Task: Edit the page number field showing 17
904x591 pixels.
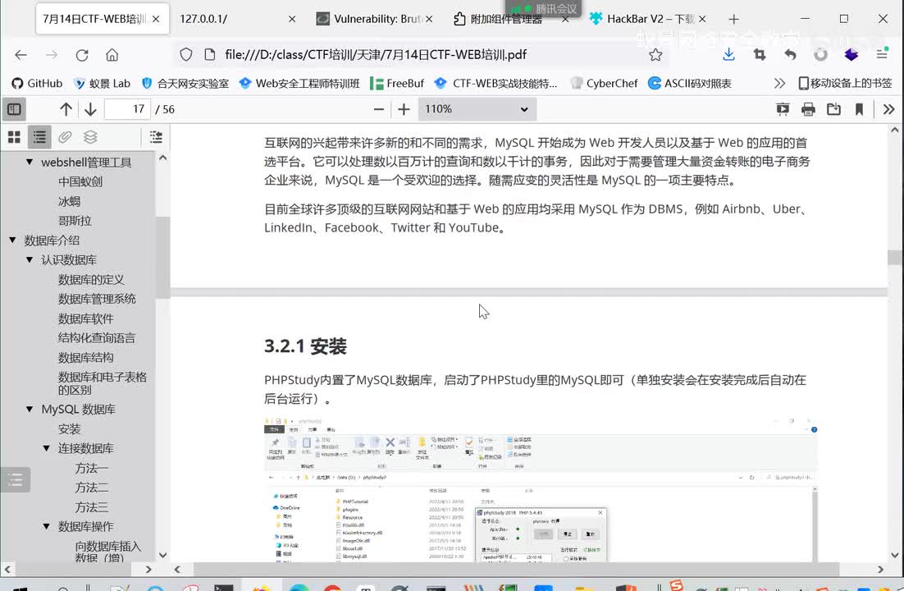Action: tap(127, 109)
